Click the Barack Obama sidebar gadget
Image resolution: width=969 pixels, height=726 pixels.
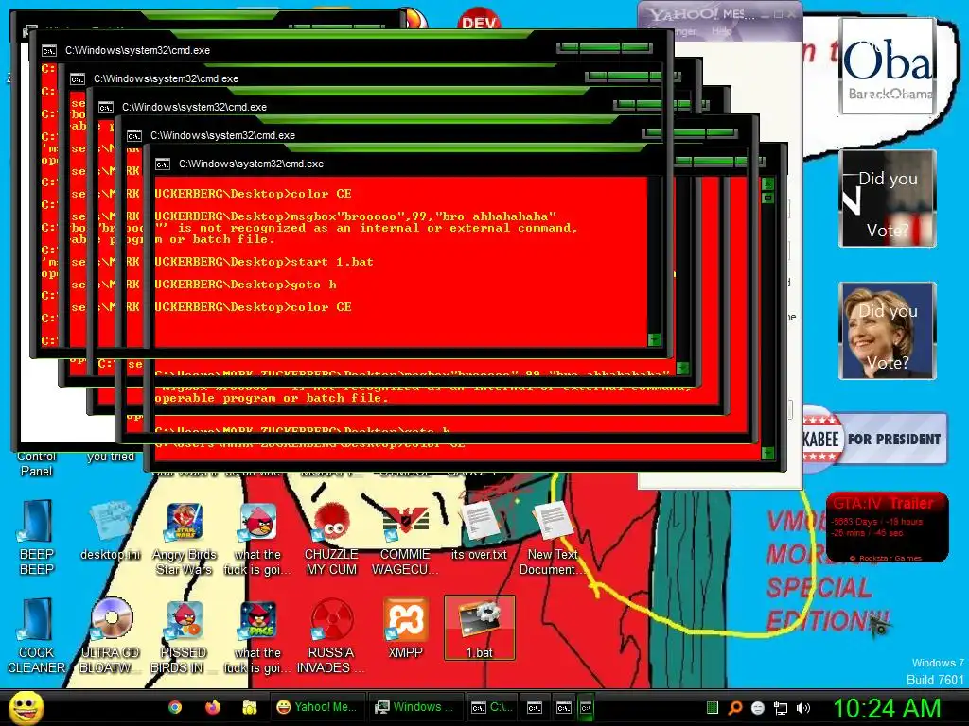pyautogui.click(x=888, y=67)
